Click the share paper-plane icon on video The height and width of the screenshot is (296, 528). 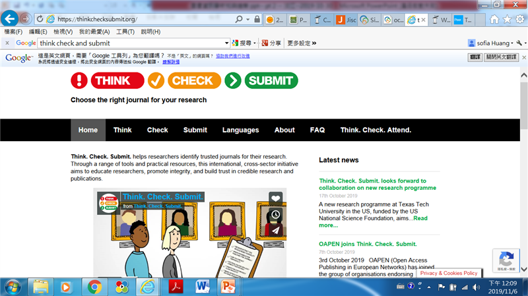(x=276, y=230)
